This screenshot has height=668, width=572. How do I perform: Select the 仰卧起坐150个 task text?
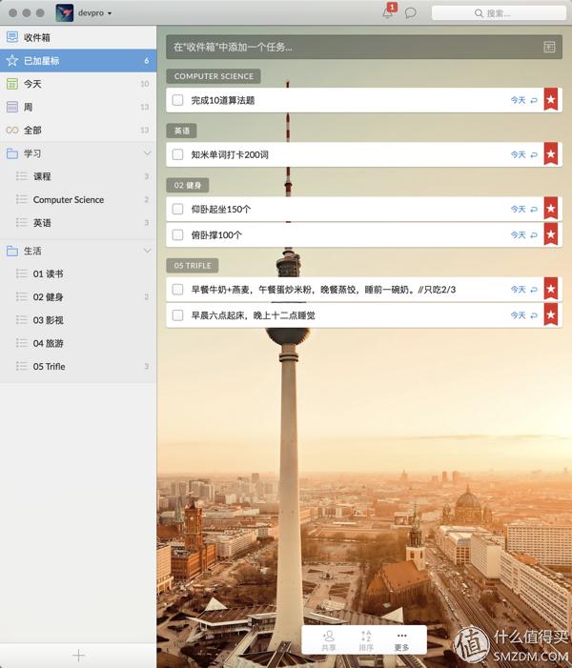(x=221, y=210)
